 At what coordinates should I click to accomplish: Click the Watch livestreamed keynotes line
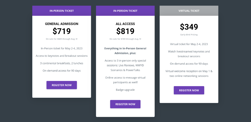point(189,54)
